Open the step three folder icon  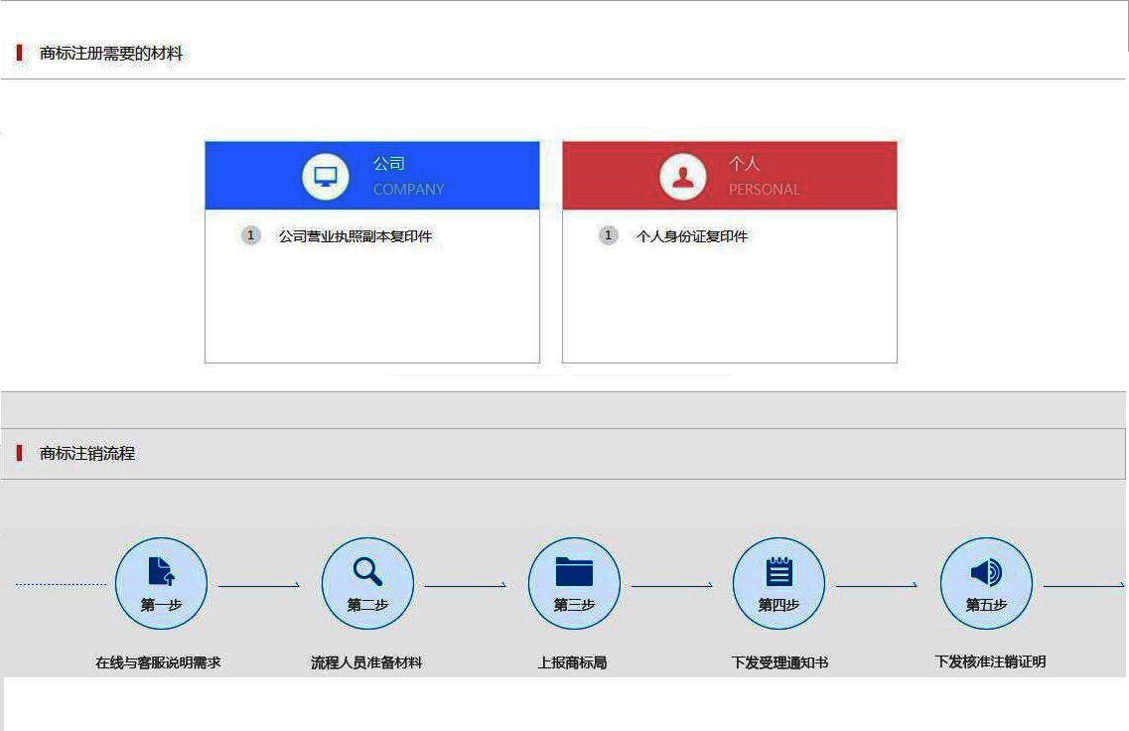(574, 571)
